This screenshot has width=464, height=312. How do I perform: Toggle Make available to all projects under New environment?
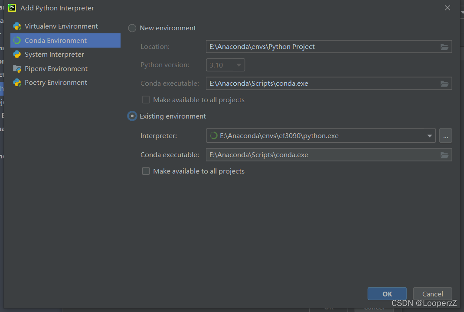pos(146,100)
